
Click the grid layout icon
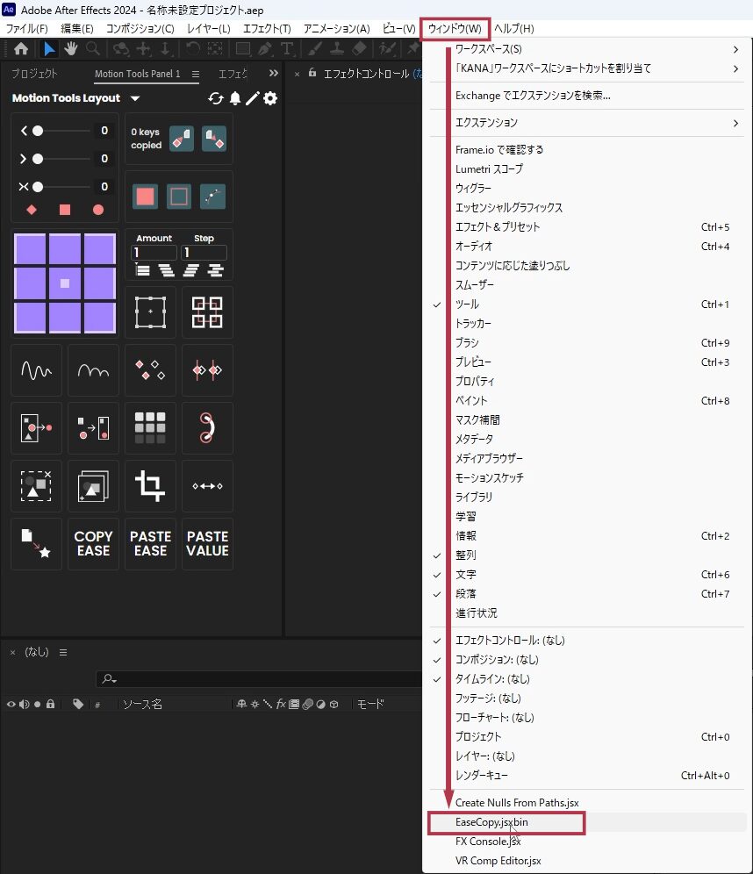(x=150, y=428)
